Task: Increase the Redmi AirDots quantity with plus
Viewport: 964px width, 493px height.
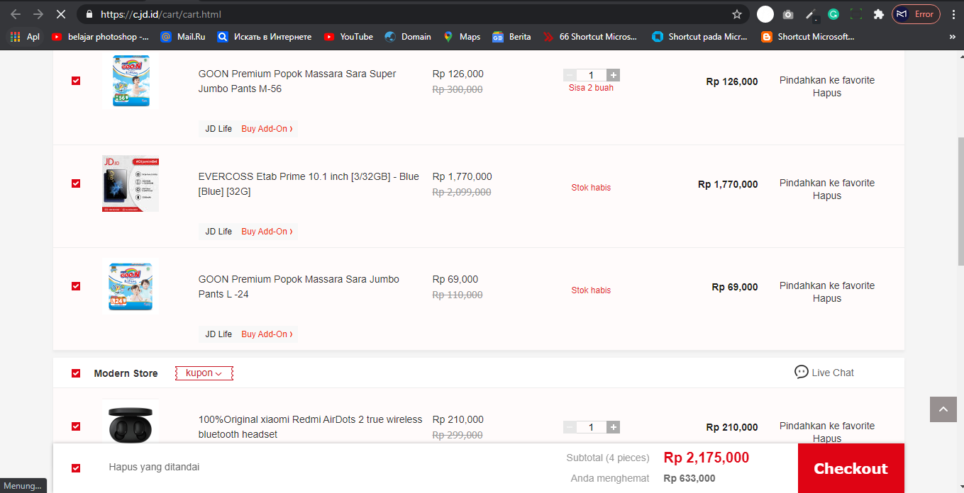Action: point(614,427)
